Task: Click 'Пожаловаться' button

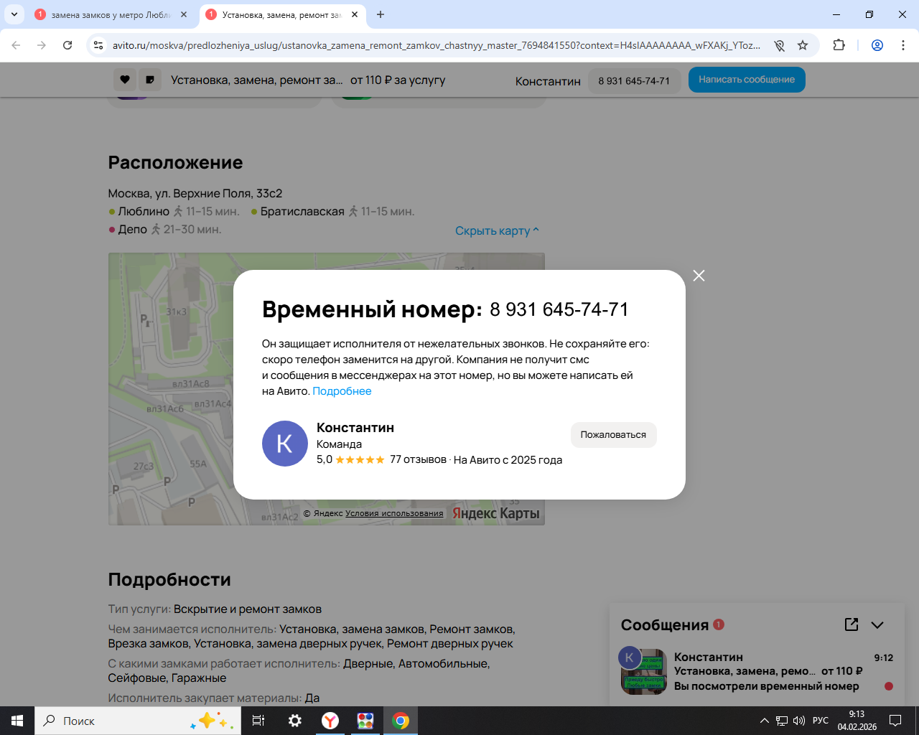Action: [614, 435]
